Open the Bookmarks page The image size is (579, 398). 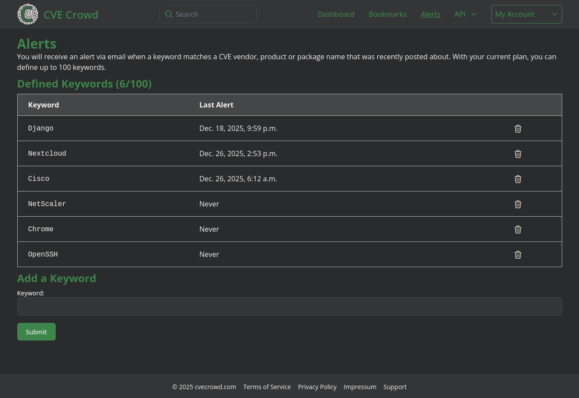(x=387, y=14)
